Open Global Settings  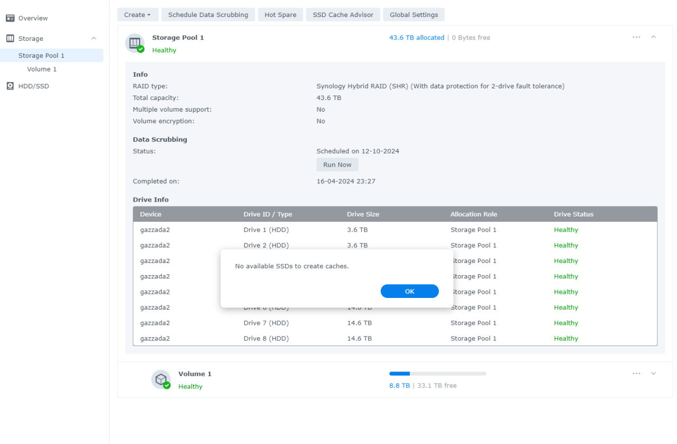pos(414,15)
